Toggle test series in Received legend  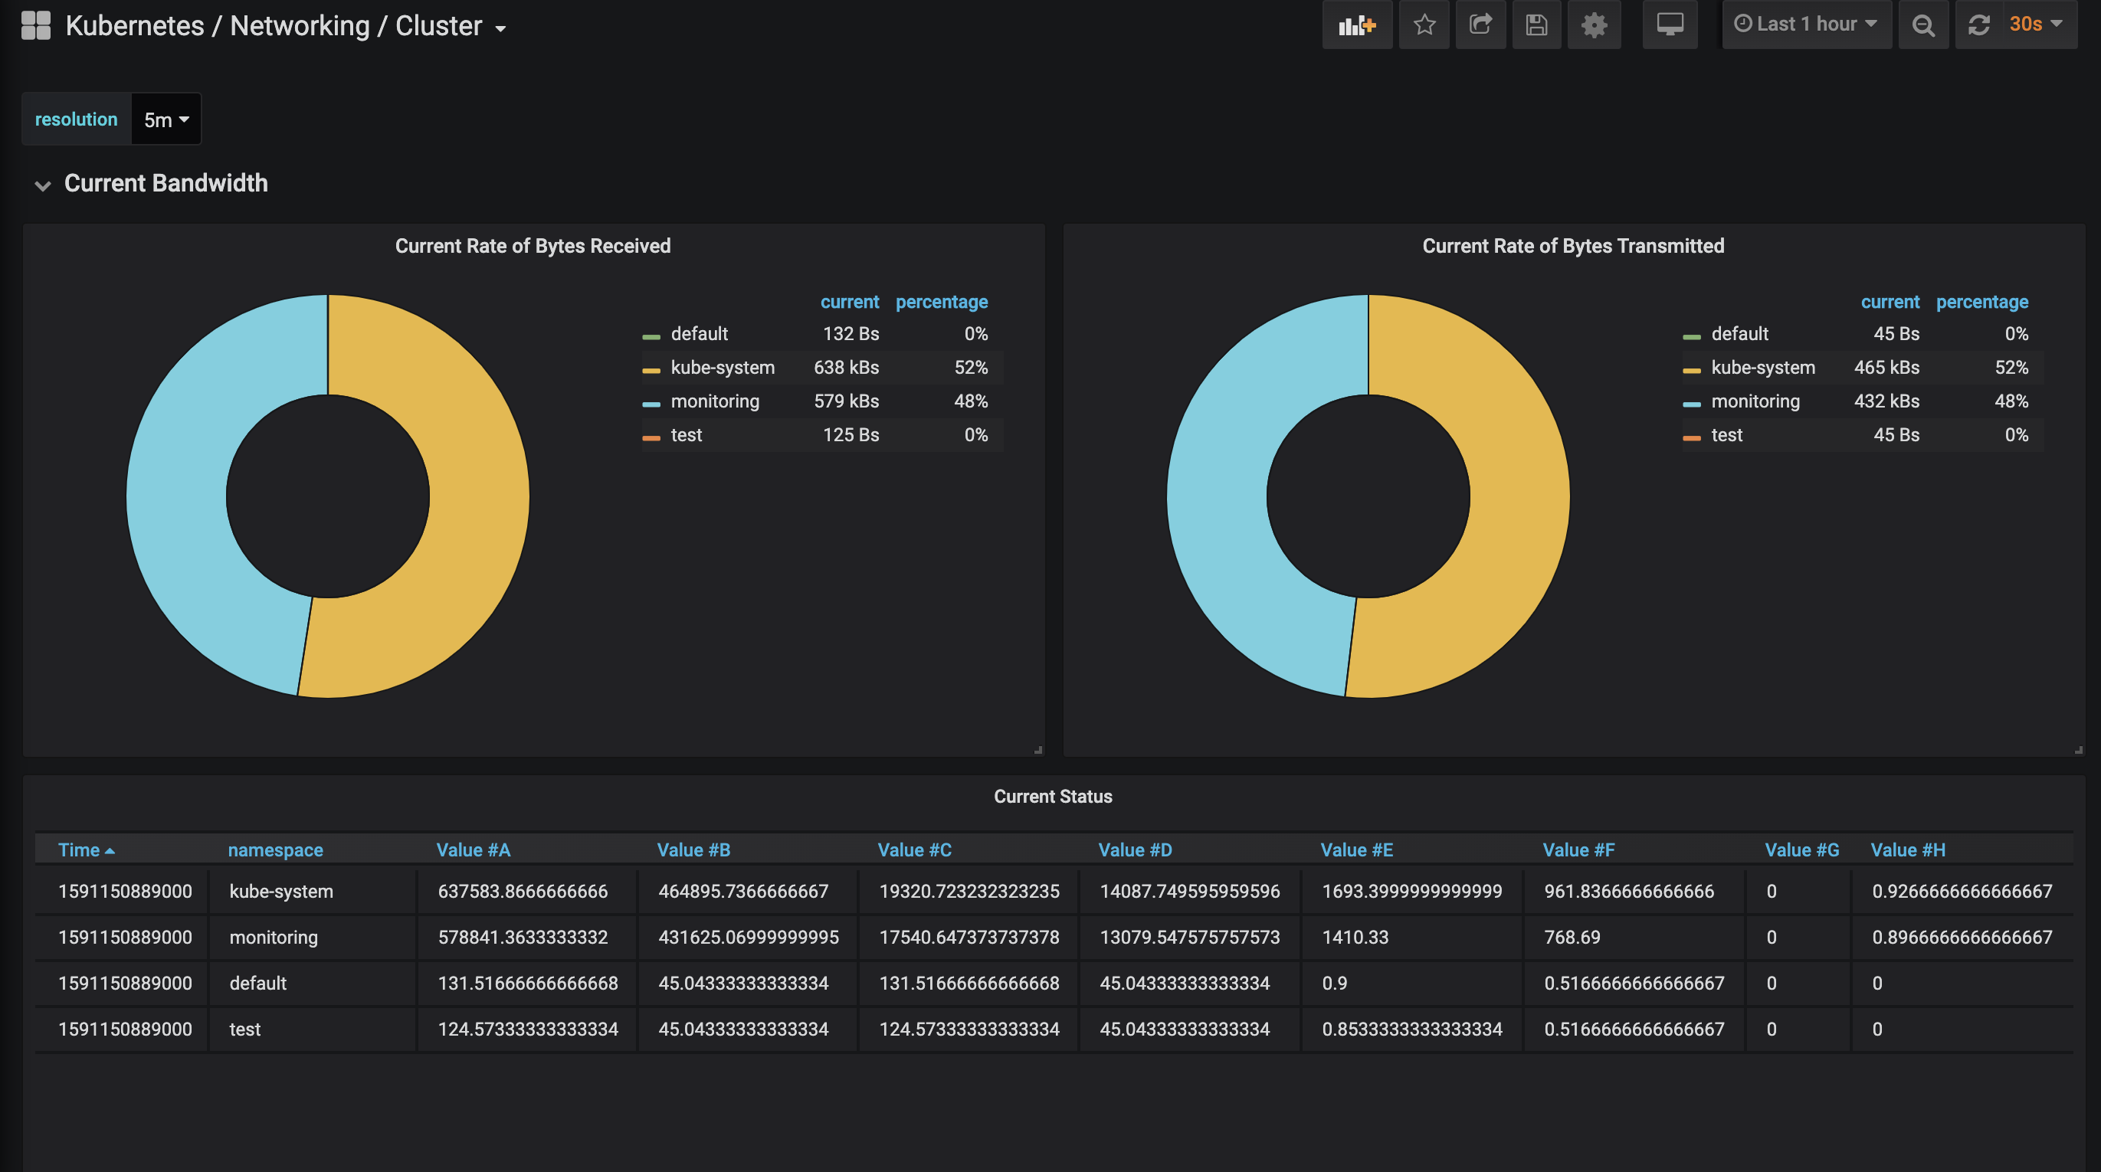point(686,434)
